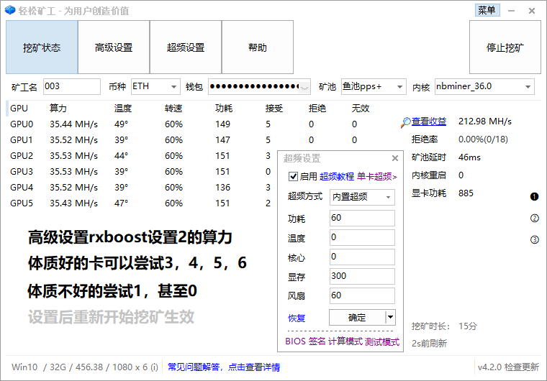This screenshot has width=547, height=381.
Task: Switch to page indicator 1
Action: (535, 197)
